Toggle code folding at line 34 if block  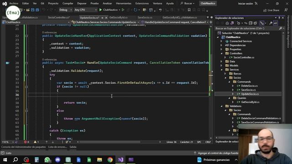pyautogui.click(x=26, y=87)
